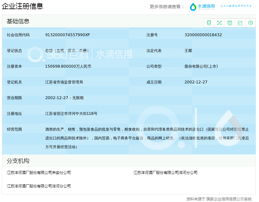Click the 社会信用代码 label
The height and width of the screenshot is (202, 259).
point(18,35)
